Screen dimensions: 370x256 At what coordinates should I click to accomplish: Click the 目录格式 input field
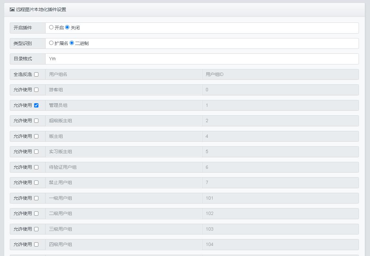coord(202,59)
